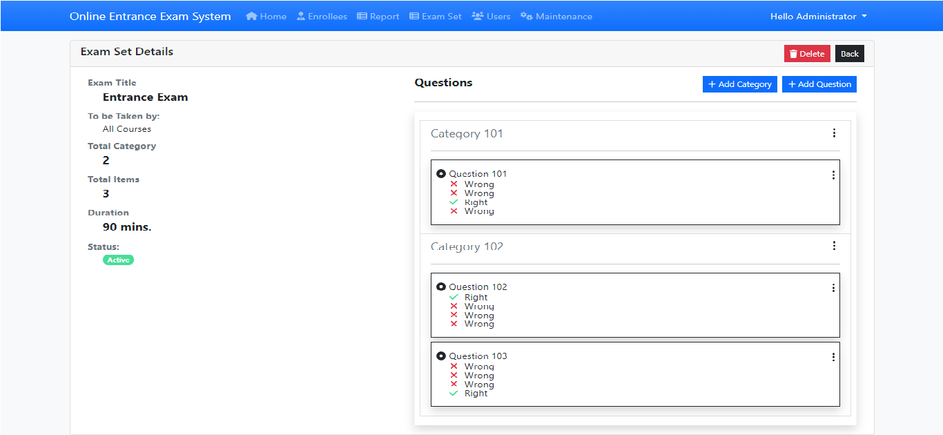Click the Active status badge
943x435 pixels.
pos(118,260)
